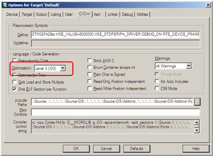This screenshot has height=156, width=214.
Task: Close the Options for Target dialog
Action: (208, 5)
